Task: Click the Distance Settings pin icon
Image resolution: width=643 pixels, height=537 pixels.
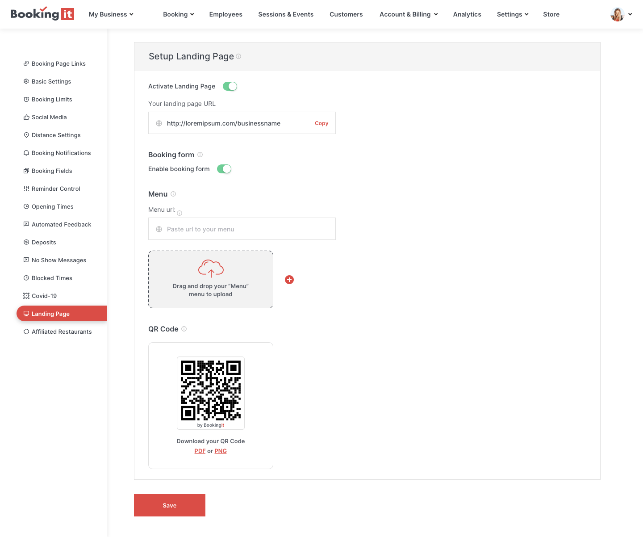Action: 26,135
